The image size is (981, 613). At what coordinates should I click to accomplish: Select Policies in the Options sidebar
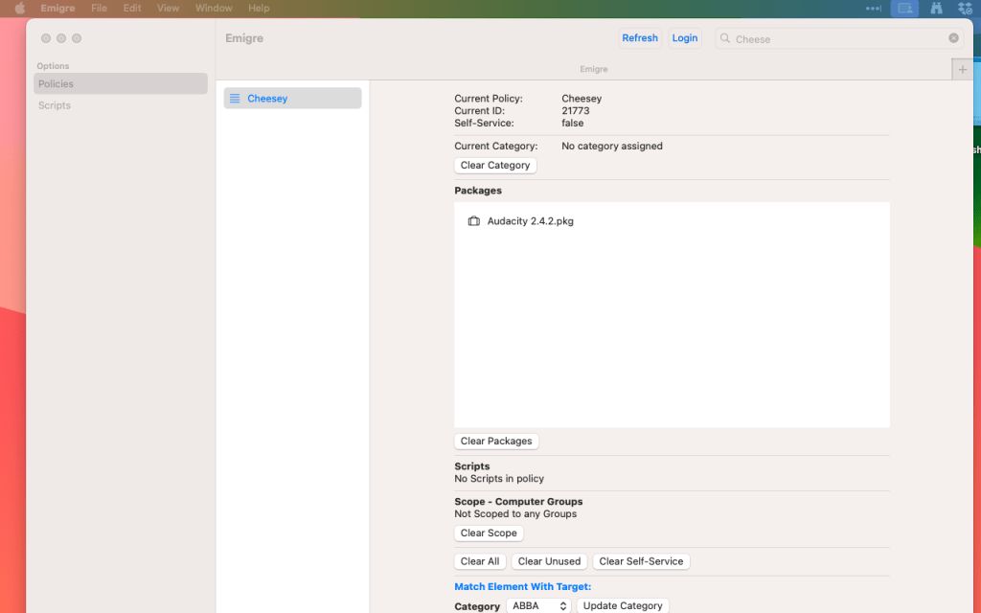(56, 84)
